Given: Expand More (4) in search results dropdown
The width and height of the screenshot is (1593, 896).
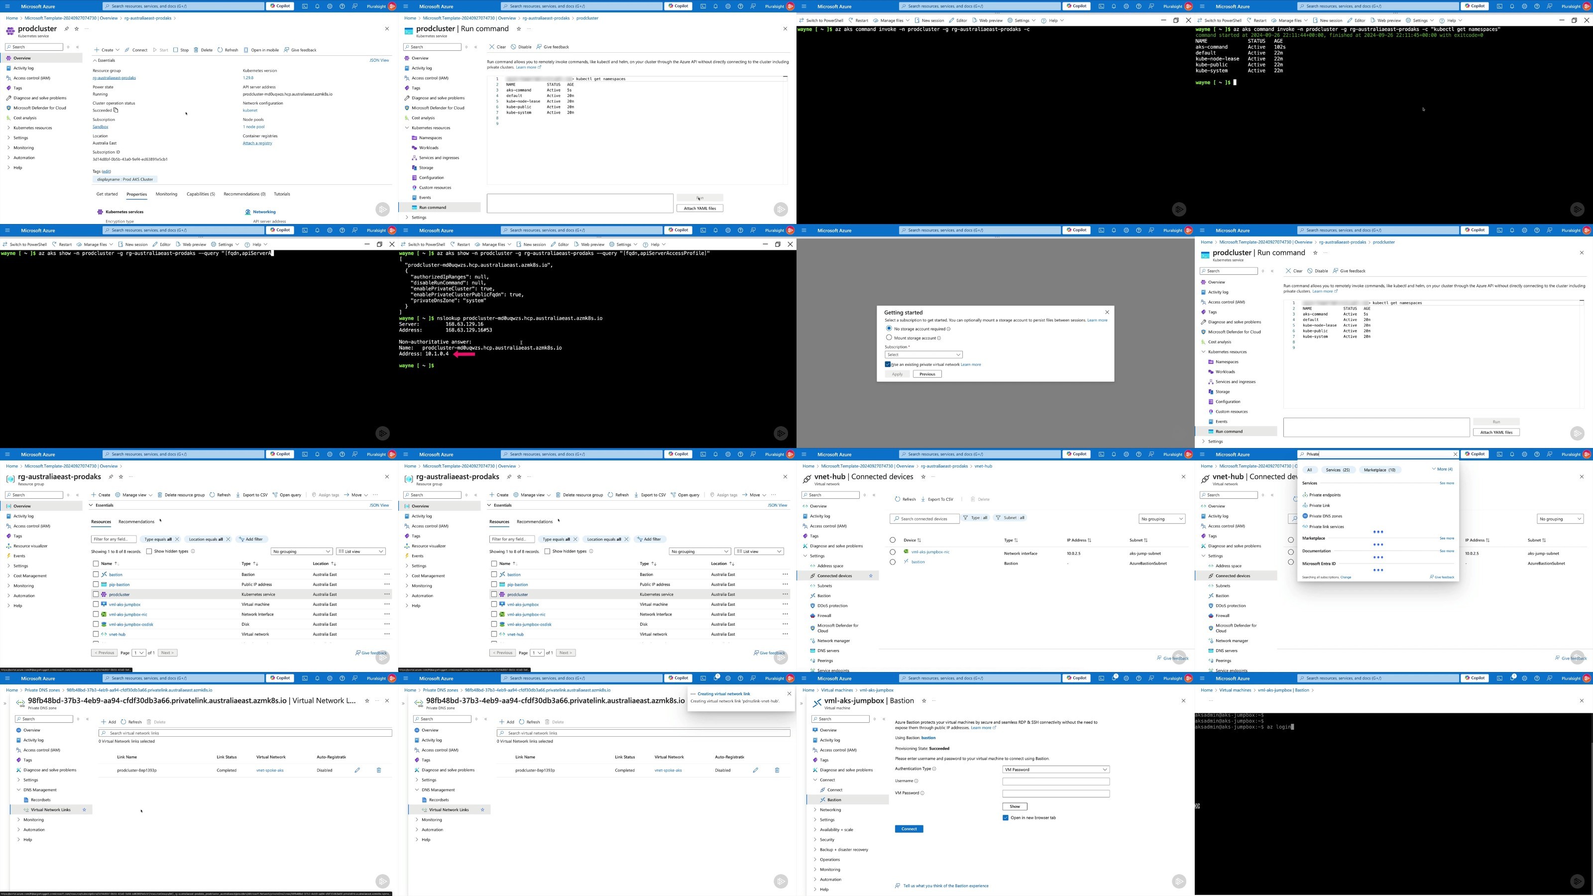Looking at the screenshot, I should (1442, 469).
